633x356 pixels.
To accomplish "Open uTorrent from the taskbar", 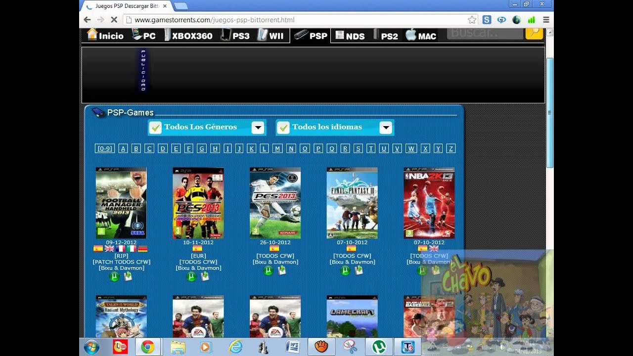I will [x=379, y=347].
